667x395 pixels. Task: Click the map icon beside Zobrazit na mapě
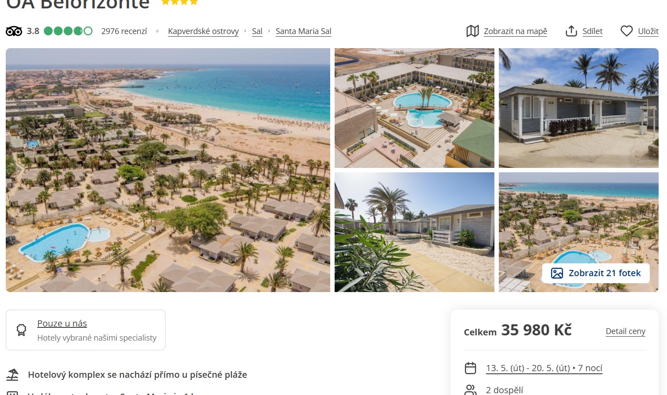point(472,31)
